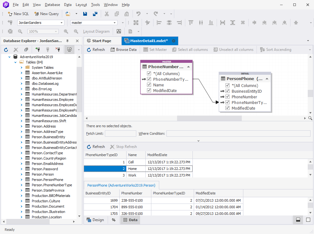Viewport: 314px width, 234px height.
Task: Click the Redo arrow icon
Action: coord(156,14)
